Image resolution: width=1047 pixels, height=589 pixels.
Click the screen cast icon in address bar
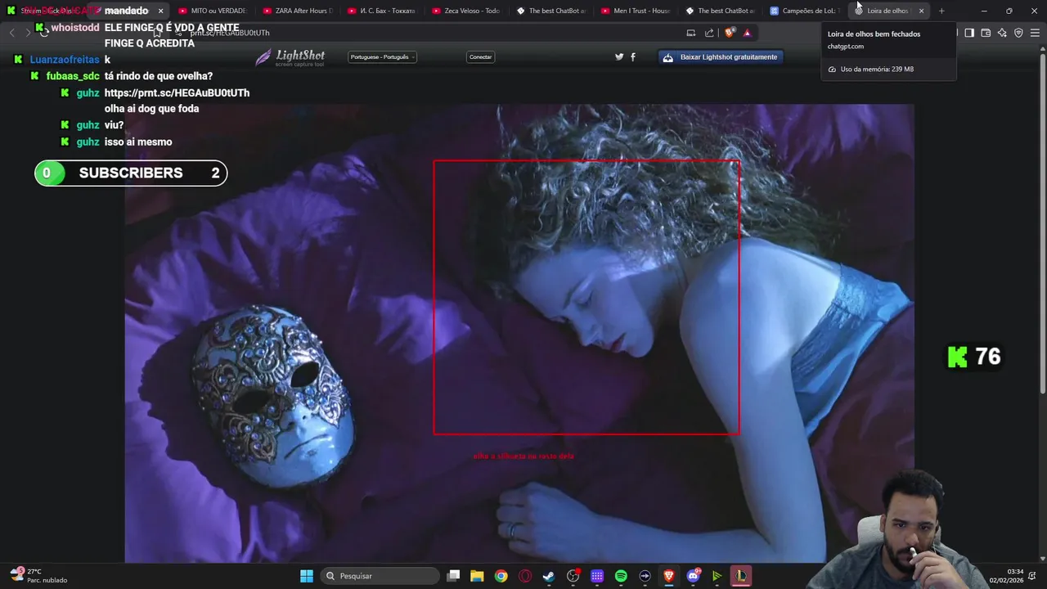coord(691,33)
